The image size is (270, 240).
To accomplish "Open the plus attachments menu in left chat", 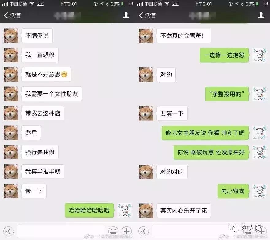I will (126, 231).
